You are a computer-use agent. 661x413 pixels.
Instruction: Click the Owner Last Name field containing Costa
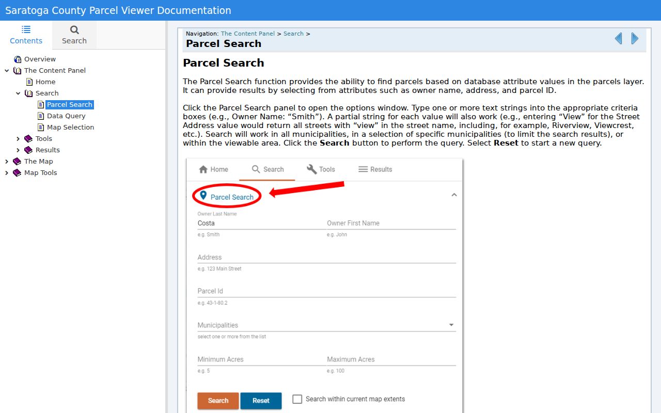coord(261,223)
